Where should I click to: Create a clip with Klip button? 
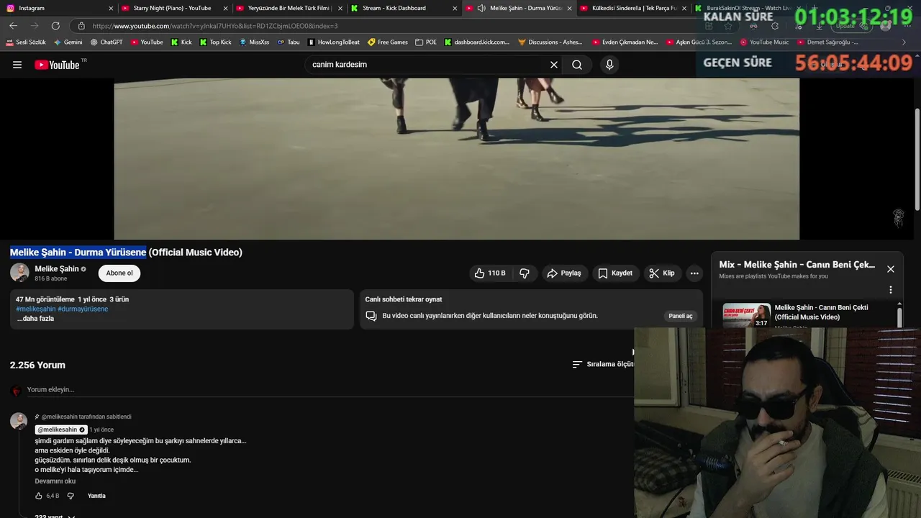pos(662,273)
